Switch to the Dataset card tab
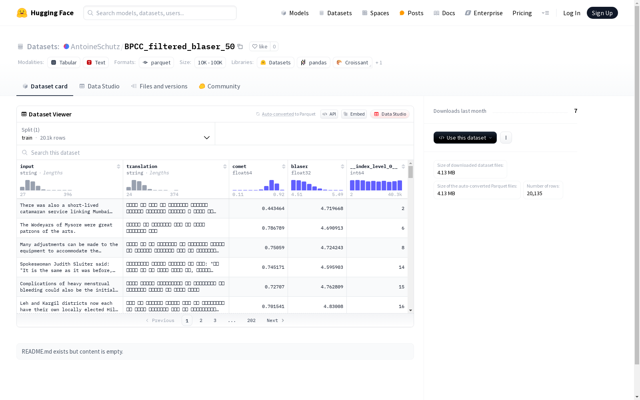This screenshot has height=400, width=640. pos(45,86)
